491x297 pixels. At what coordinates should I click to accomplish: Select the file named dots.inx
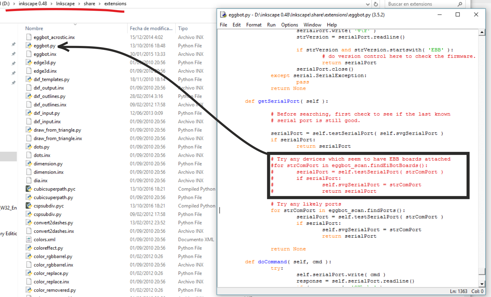coord(42,155)
